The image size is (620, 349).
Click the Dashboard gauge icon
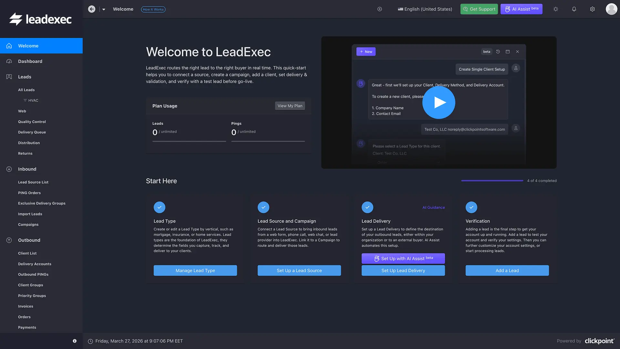[9, 61]
